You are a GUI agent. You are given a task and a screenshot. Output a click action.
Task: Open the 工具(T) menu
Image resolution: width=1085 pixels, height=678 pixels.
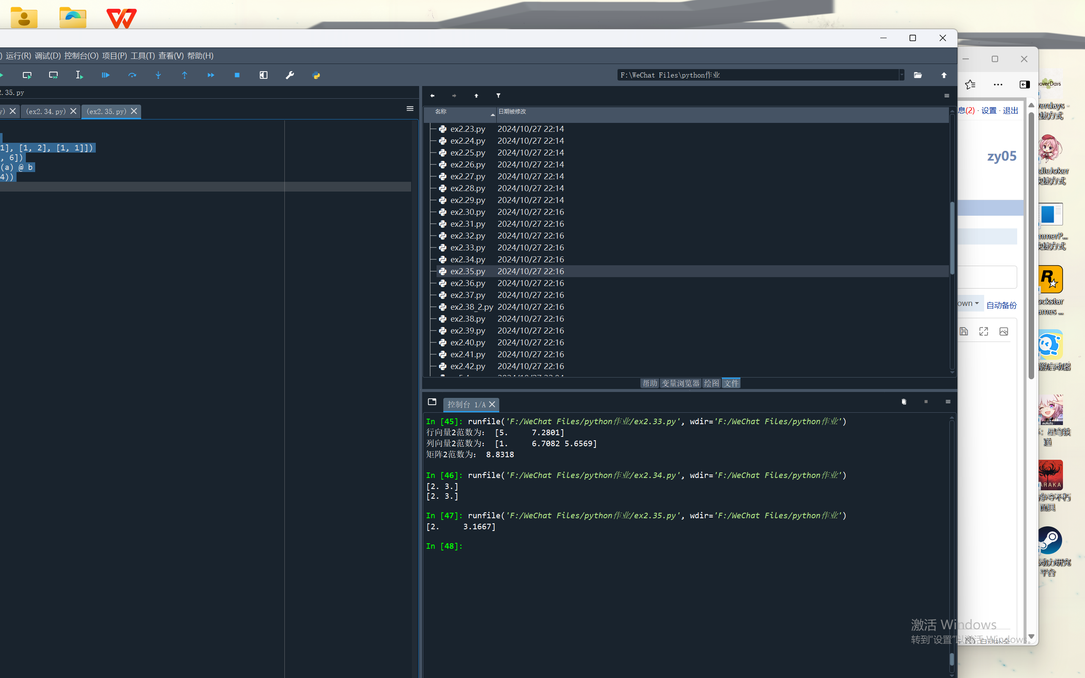point(142,56)
